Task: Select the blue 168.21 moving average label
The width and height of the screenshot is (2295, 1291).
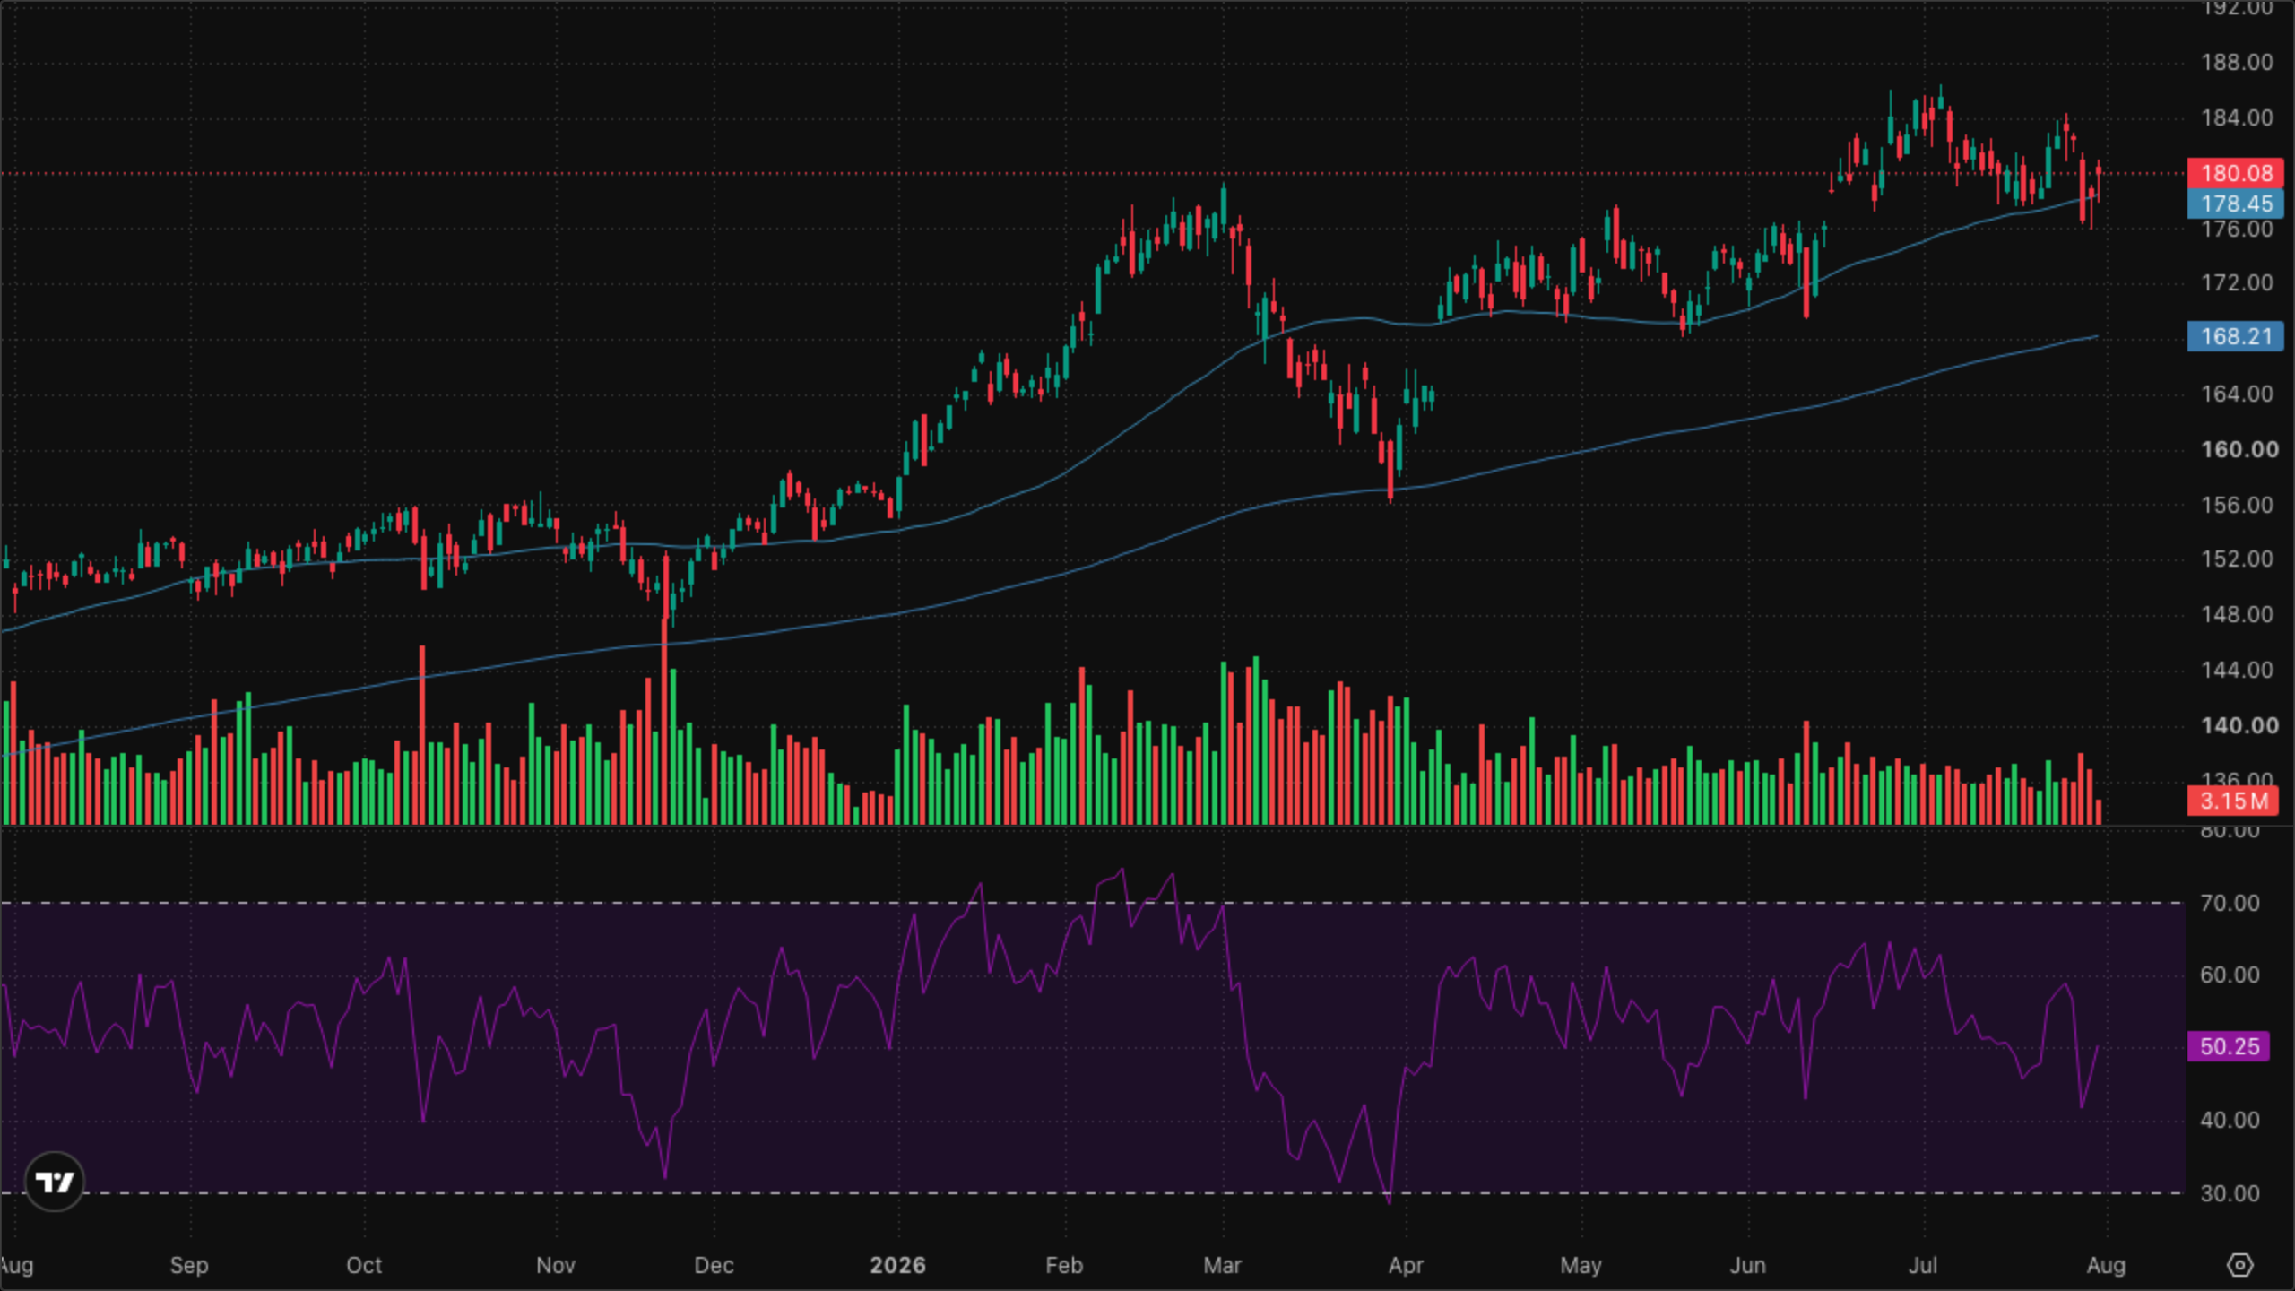Action: coord(2236,336)
